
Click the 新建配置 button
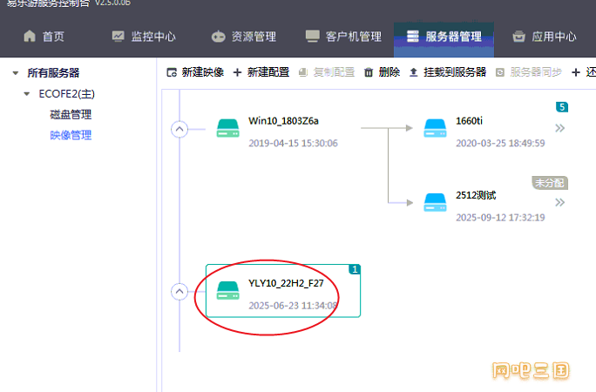pyautogui.click(x=261, y=72)
